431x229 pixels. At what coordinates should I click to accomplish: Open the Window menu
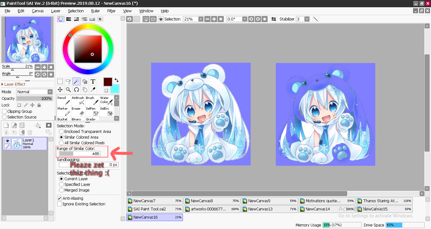pyautogui.click(x=146, y=11)
